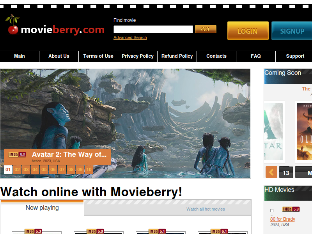This screenshot has height=234, width=312.
Task: Click the orange previous arrow in Coming Soon
Action: pos(271,172)
